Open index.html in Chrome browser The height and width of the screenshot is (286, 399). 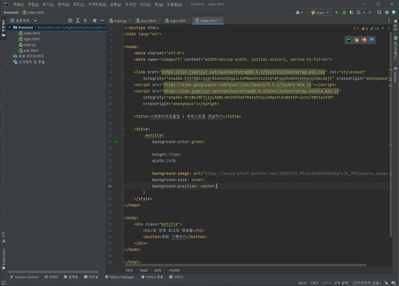pyautogui.click(x=356, y=40)
